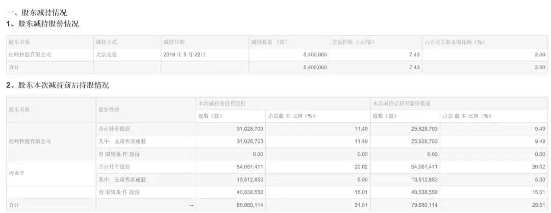
Task: Click the date 2019年5月22日
Action: click(x=185, y=55)
